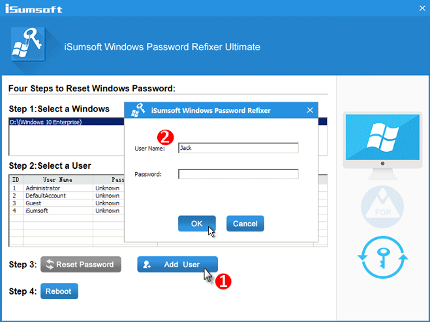Click the iSumsoft key logo icon in header

[x=28, y=44]
